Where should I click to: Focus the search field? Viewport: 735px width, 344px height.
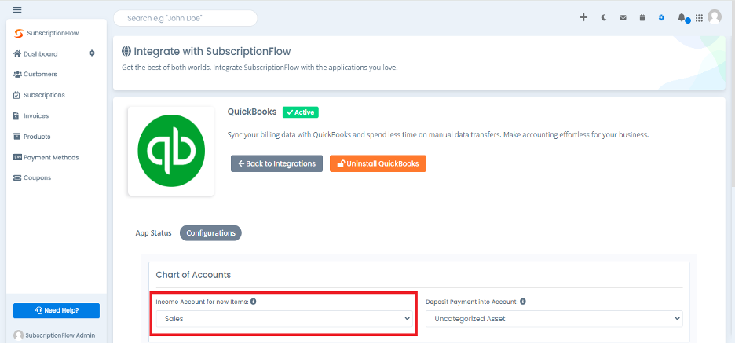click(185, 18)
